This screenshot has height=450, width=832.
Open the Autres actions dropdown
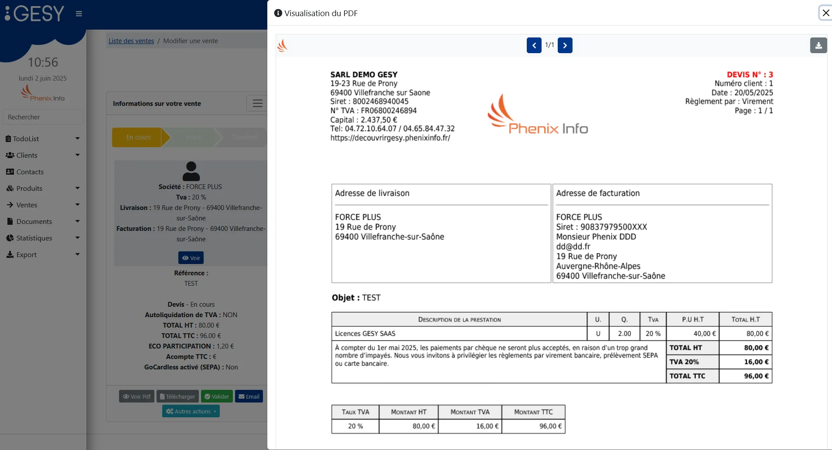coord(191,411)
